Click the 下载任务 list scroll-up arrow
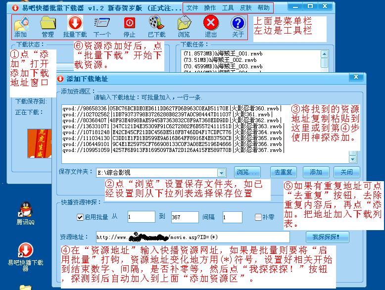The height and width of the screenshot is (290, 385). (324, 54)
